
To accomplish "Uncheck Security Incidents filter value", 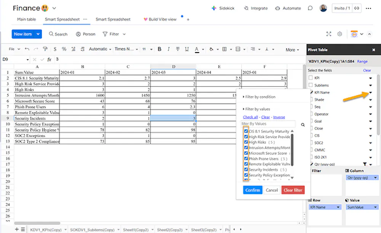I will [246, 170].
